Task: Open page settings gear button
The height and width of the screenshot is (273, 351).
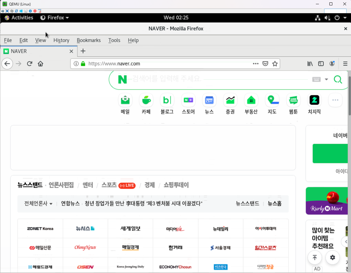Action: pyautogui.click(x=333, y=258)
